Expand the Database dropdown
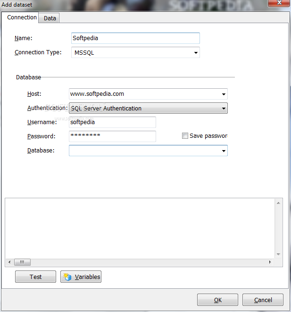The height and width of the screenshot is (312, 291). [224, 151]
